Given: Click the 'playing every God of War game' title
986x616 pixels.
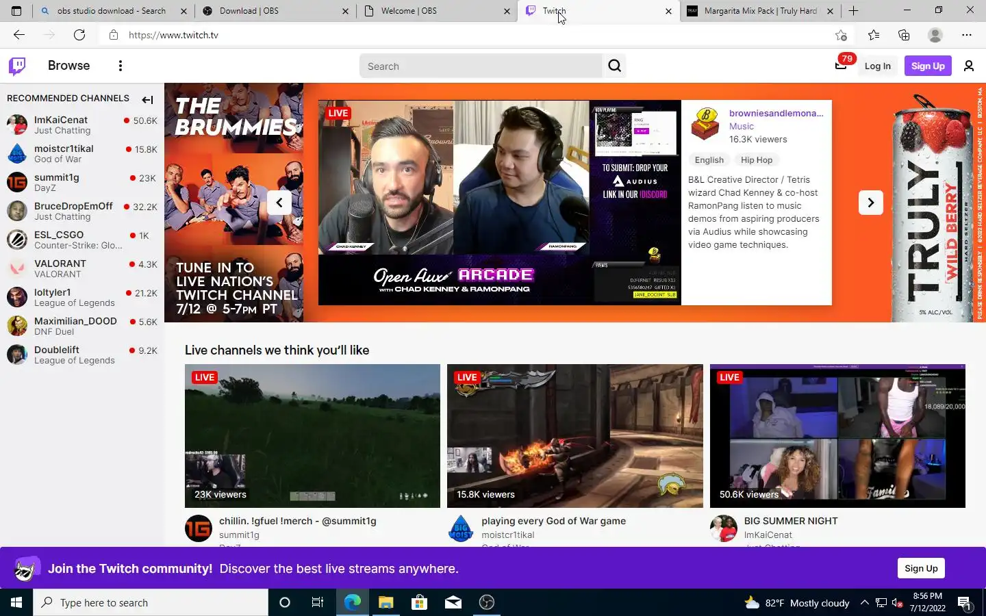Looking at the screenshot, I should [x=553, y=521].
